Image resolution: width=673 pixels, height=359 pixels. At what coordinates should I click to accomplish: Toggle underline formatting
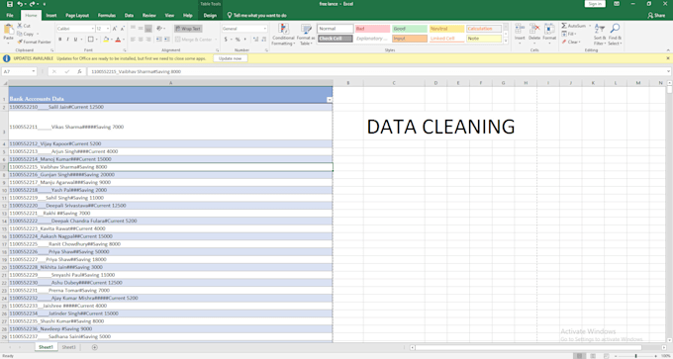pos(75,40)
